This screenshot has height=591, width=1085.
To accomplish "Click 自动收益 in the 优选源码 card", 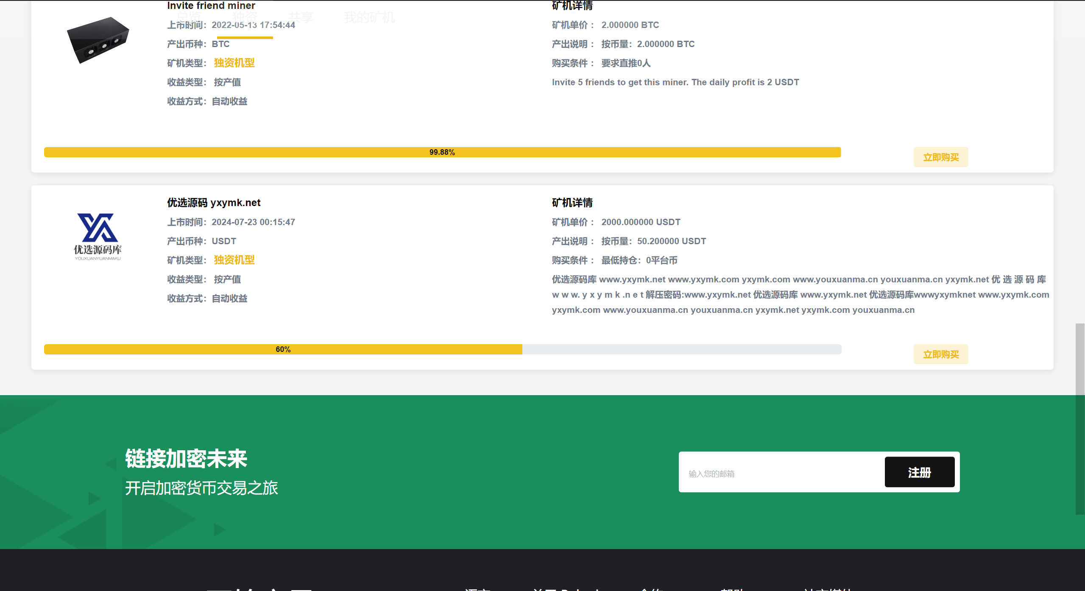I will coord(229,298).
